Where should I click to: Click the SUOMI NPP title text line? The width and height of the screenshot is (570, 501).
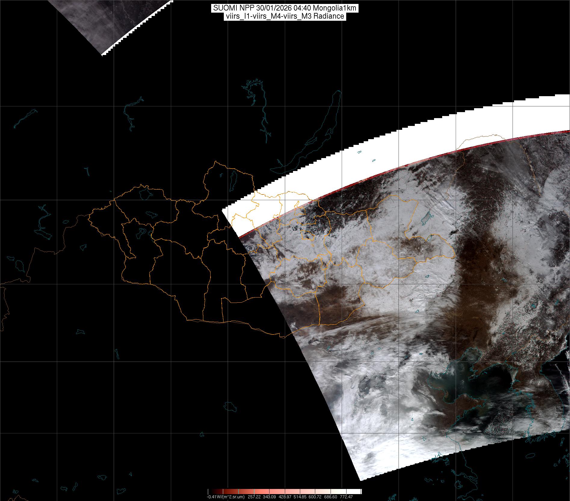(285, 8)
